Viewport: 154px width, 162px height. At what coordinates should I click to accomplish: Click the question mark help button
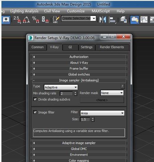[122, 86]
